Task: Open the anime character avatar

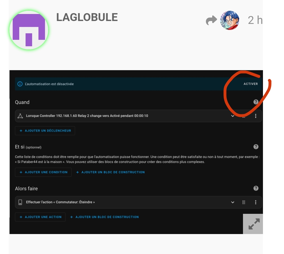Action: coord(230,20)
